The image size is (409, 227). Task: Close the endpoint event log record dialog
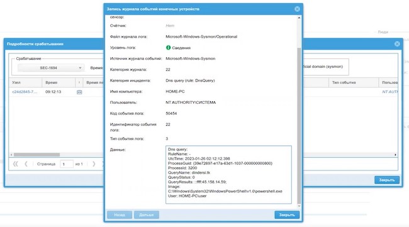point(297,9)
